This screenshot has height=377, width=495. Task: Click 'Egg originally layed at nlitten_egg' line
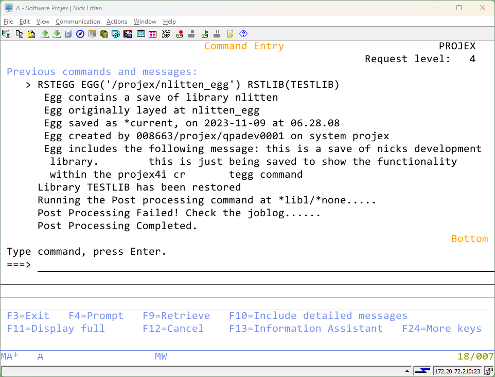pyautogui.click(x=152, y=110)
